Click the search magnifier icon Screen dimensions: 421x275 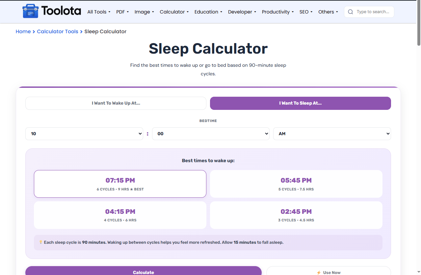(x=351, y=12)
